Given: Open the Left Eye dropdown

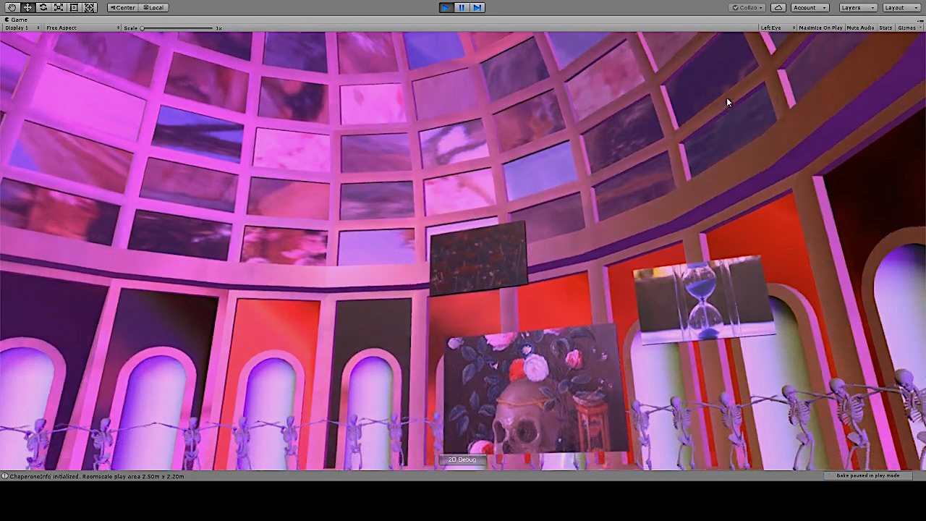Looking at the screenshot, I should (x=776, y=27).
